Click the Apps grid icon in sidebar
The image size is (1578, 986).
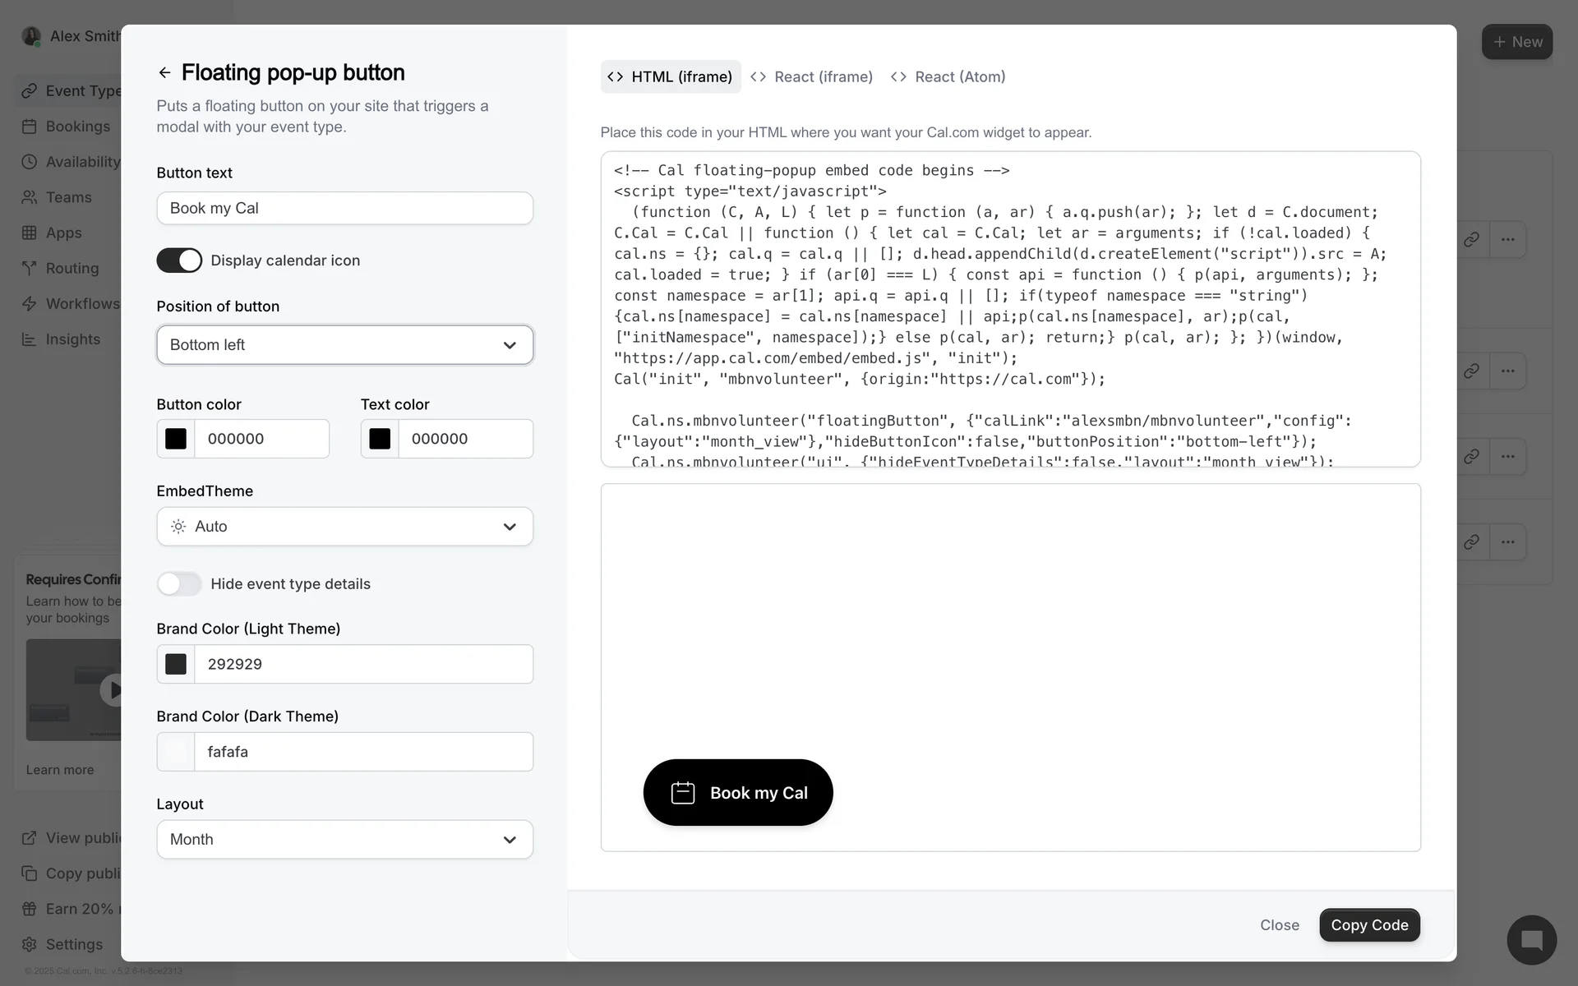[30, 233]
